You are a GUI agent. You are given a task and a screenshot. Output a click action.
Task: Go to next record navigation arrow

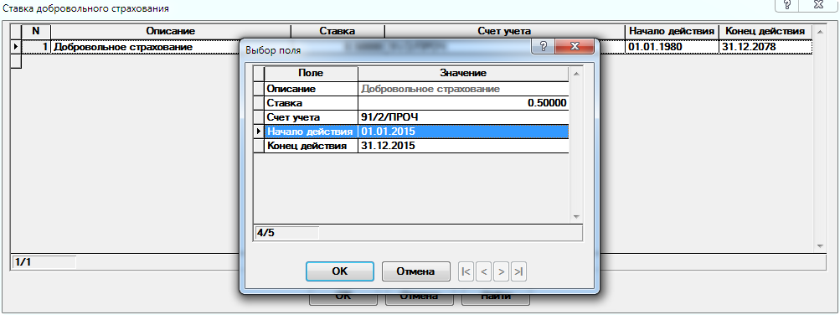(501, 271)
